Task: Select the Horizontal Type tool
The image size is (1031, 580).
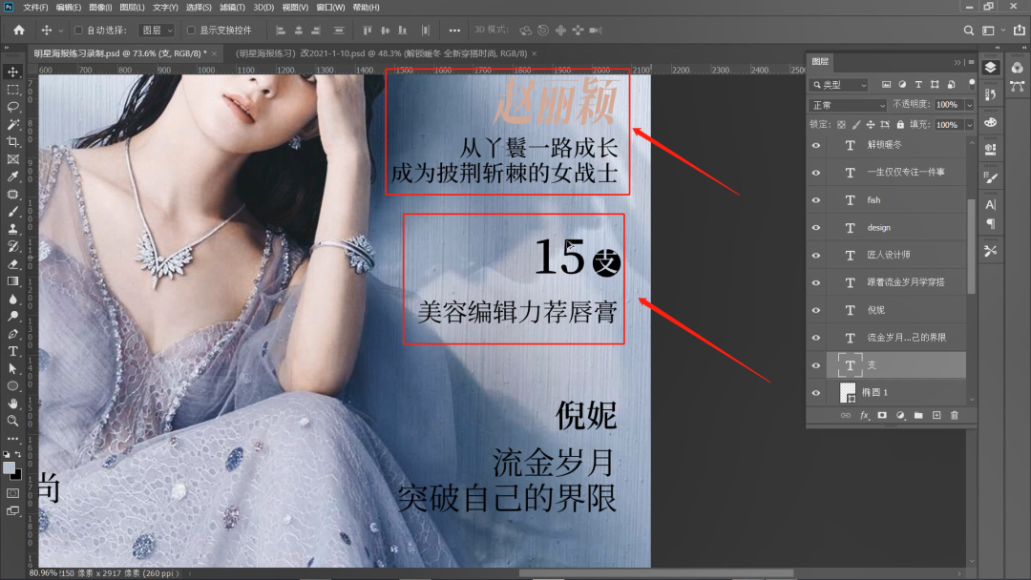Action: tap(12, 351)
